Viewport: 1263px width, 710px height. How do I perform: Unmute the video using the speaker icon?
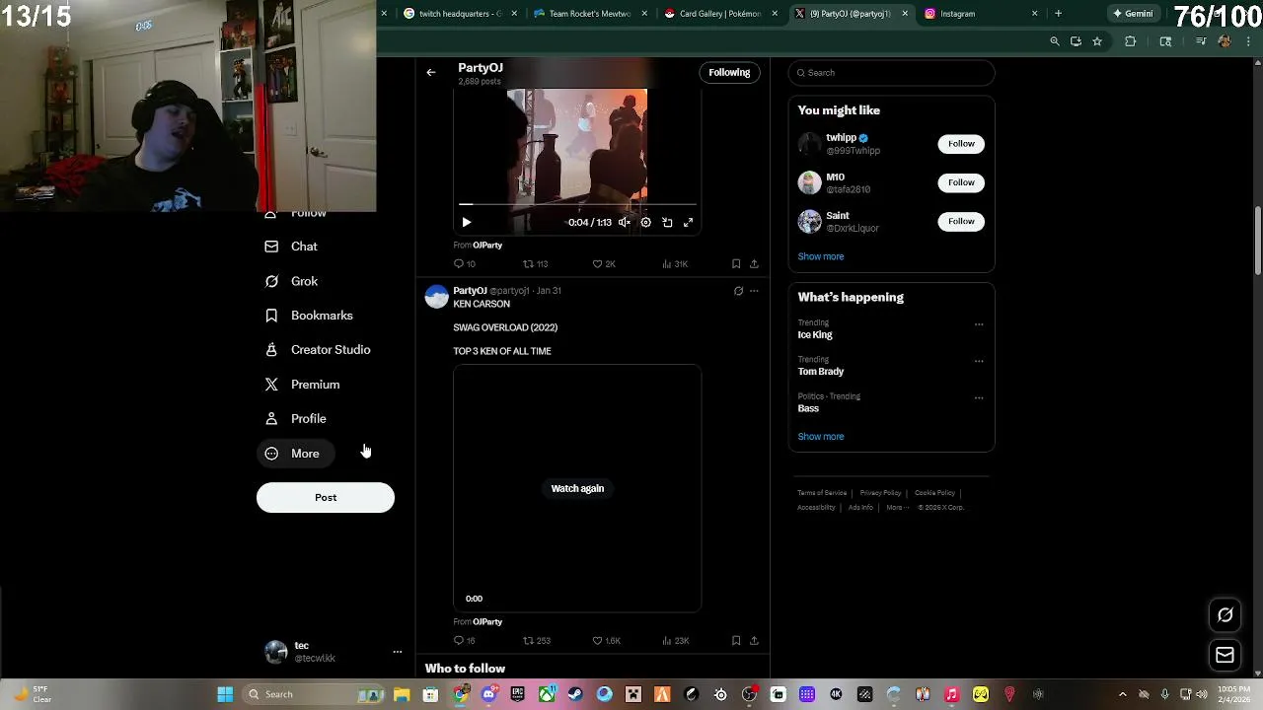(x=625, y=223)
